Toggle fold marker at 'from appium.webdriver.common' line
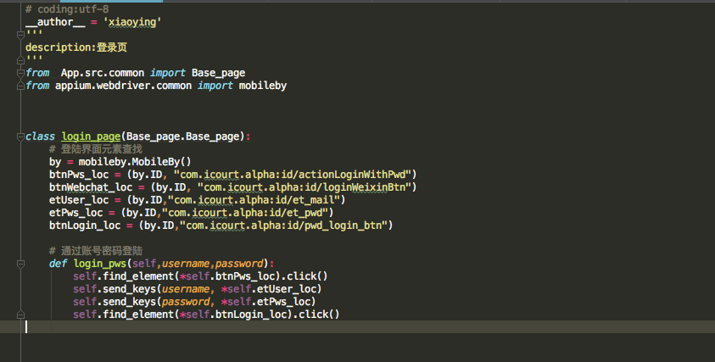This screenshot has width=715, height=362. pyautogui.click(x=20, y=86)
